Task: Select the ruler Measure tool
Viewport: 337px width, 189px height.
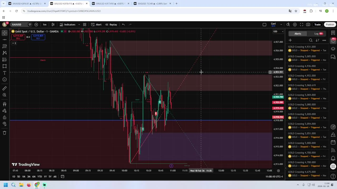Action: pyautogui.click(x=4, y=88)
